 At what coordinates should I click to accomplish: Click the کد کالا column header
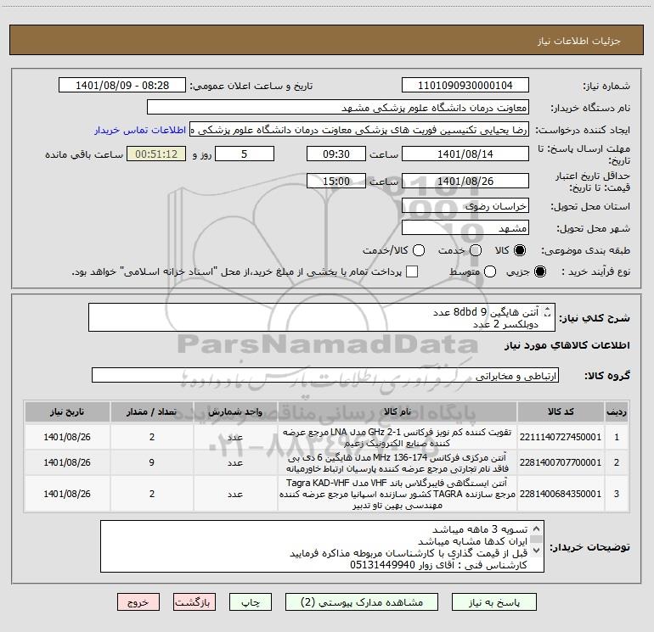[x=561, y=412]
